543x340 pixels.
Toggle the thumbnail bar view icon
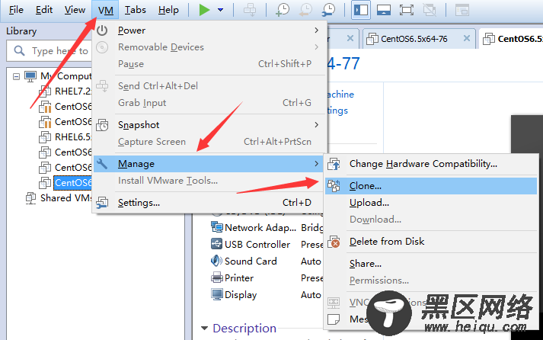(x=384, y=10)
